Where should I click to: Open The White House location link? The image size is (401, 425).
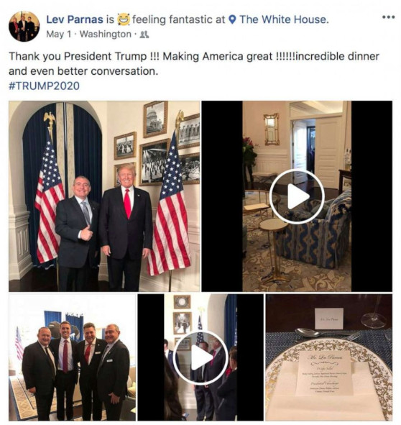pyautogui.click(x=284, y=19)
